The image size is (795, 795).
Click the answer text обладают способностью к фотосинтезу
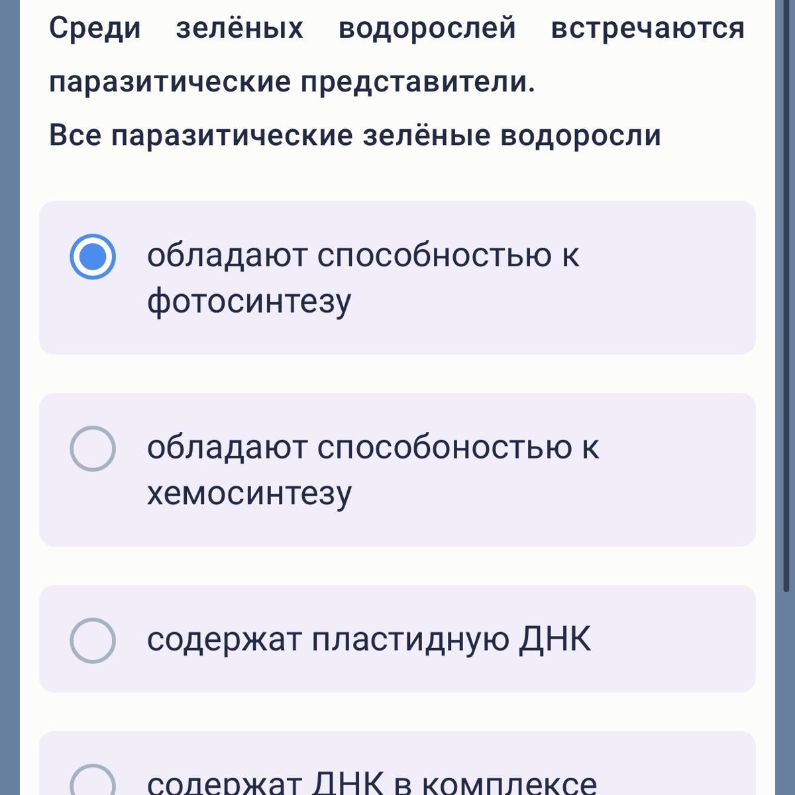point(363,278)
